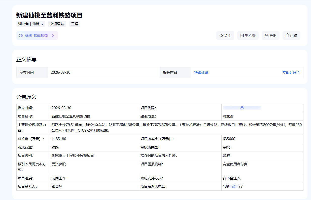Click the contact name 张翼翔
Viewport: 311px width, 200px height.
[x=57, y=186]
